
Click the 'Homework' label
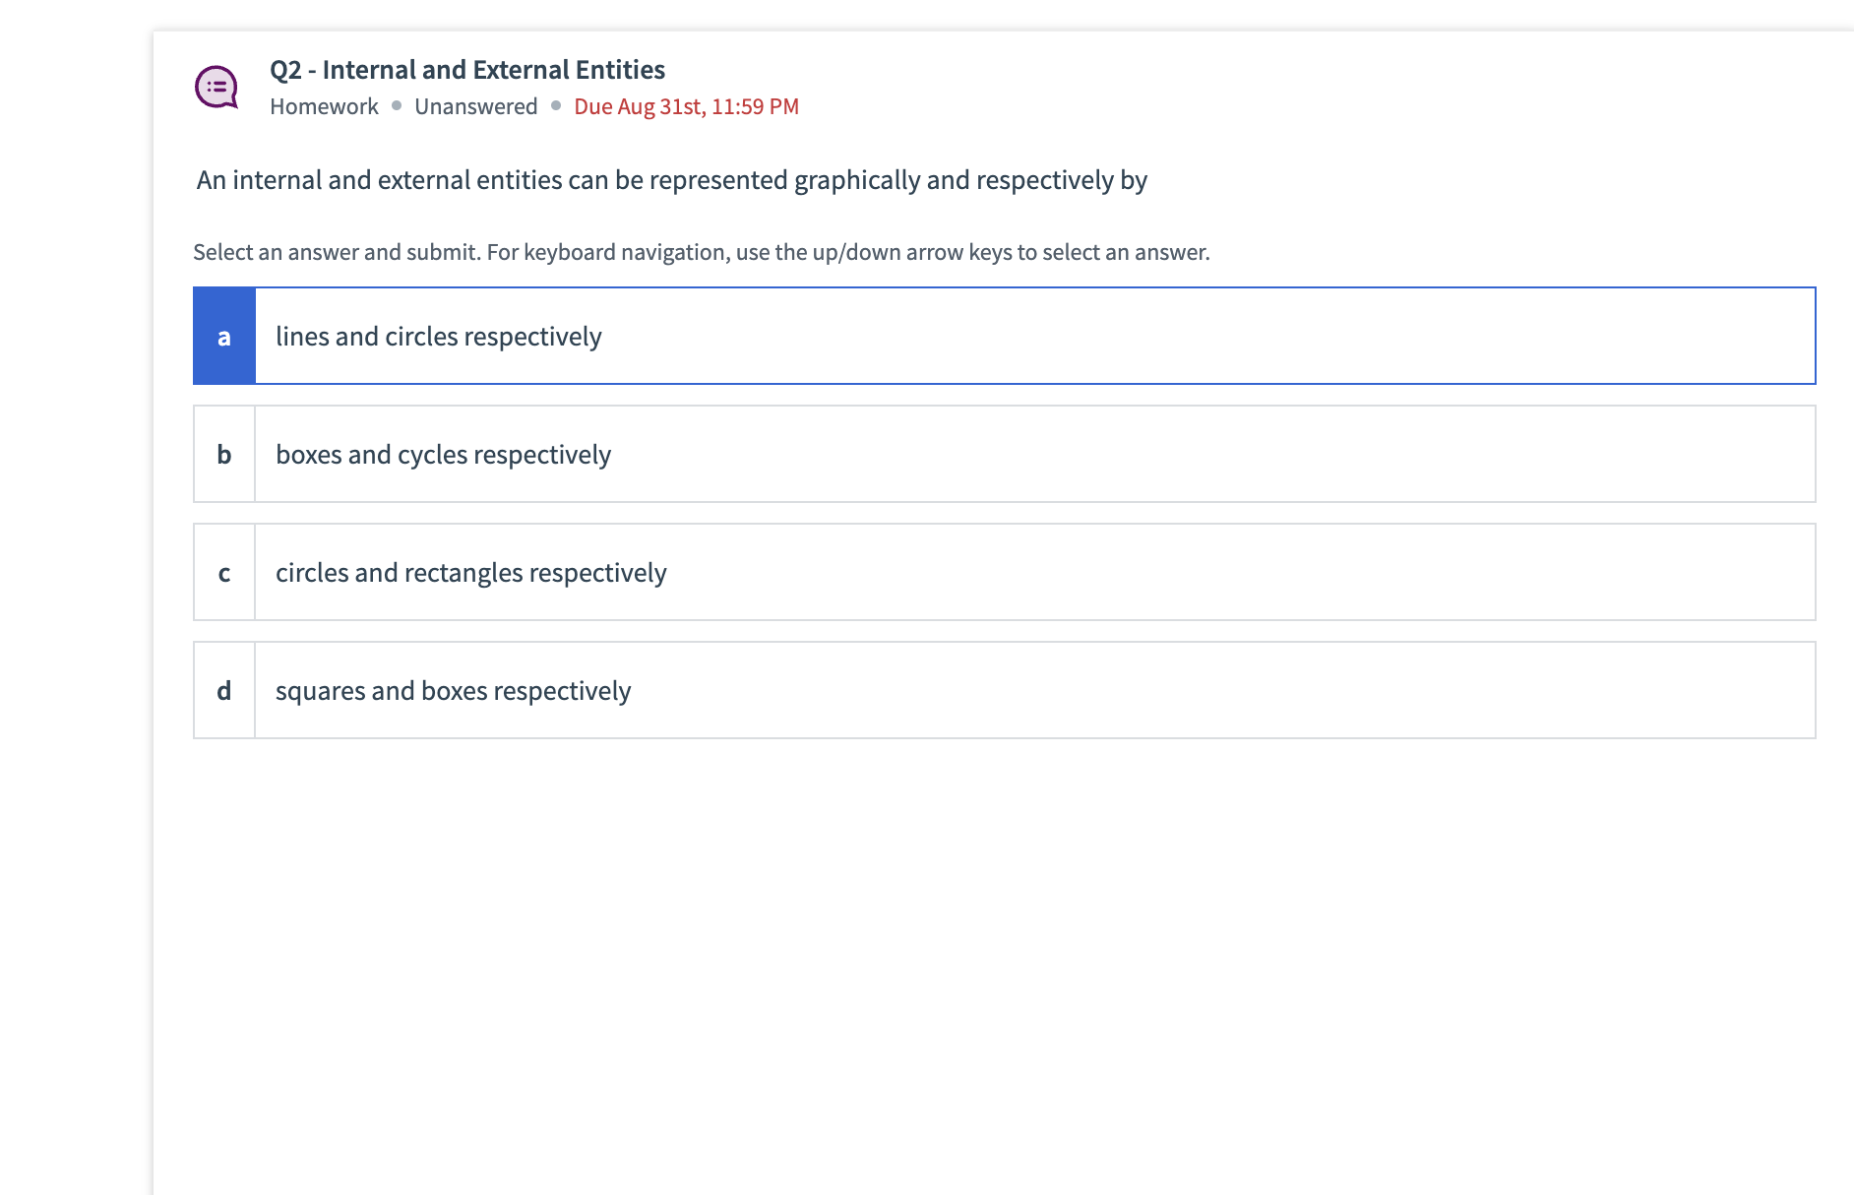pos(325,105)
